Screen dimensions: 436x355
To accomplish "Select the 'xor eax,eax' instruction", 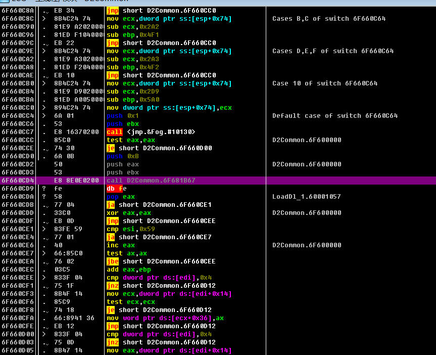I will coord(129,213).
